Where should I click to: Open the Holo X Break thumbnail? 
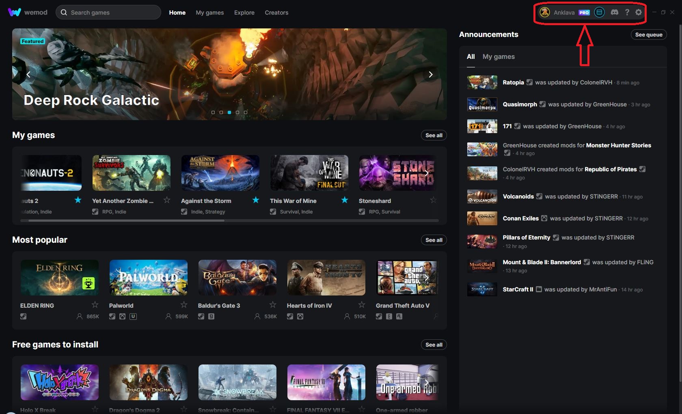click(x=60, y=382)
